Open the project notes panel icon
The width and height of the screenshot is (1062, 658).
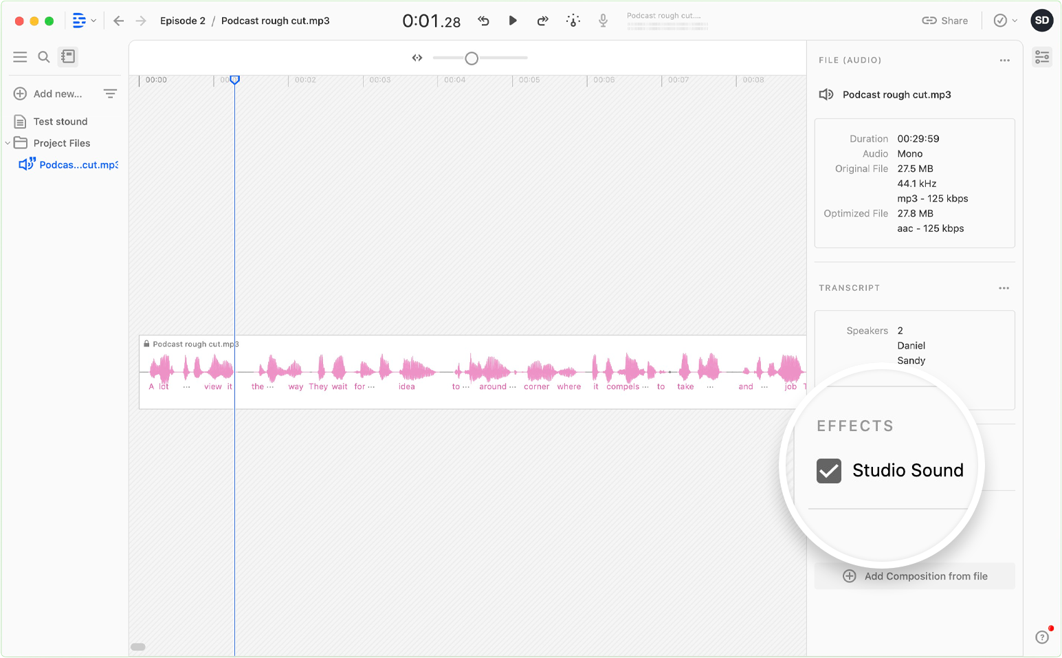pos(68,56)
